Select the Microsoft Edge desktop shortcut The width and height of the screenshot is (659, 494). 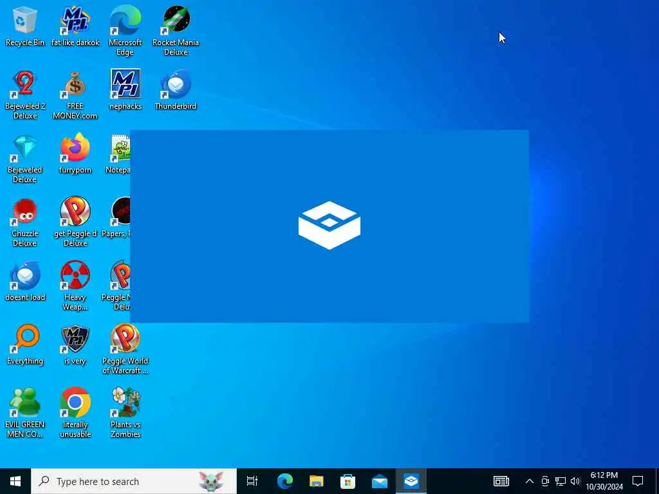coord(125,31)
